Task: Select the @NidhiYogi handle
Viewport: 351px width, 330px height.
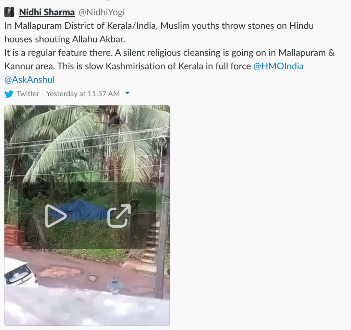Action: 101,12
